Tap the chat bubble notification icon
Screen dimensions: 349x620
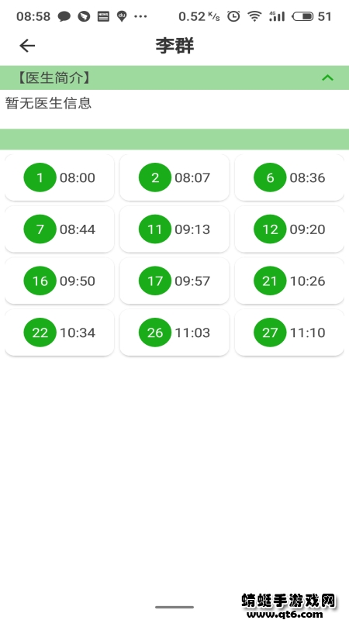click(64, 16)
